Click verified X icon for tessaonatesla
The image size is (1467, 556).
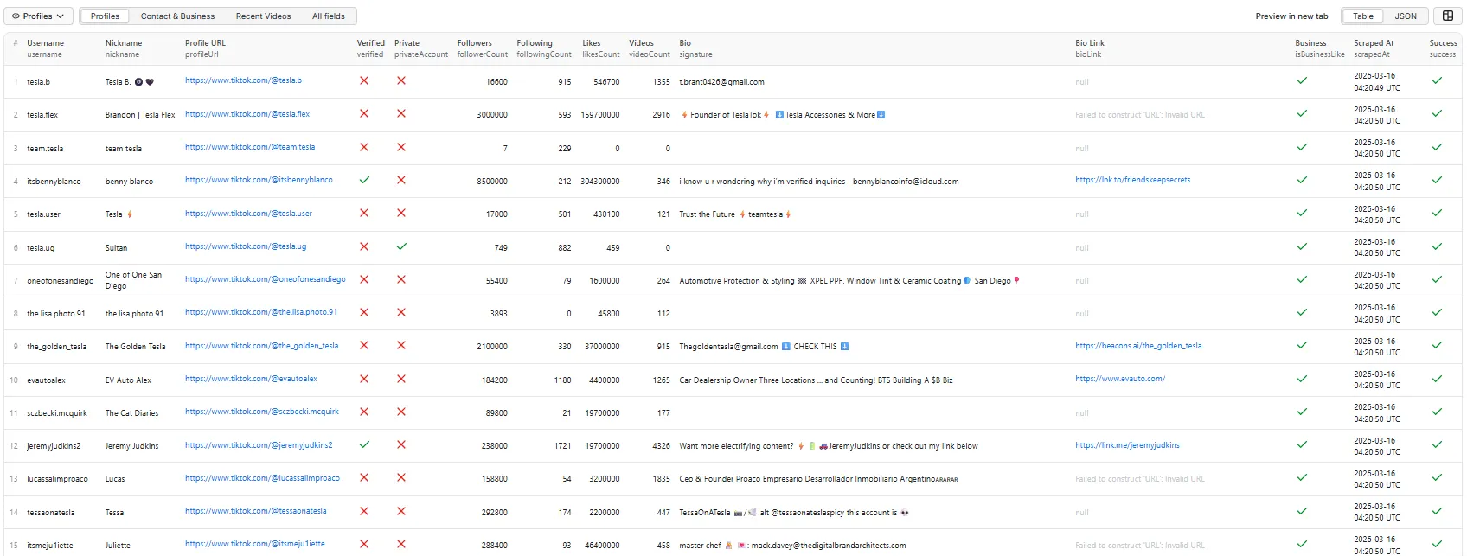click(x=364, y=511)
